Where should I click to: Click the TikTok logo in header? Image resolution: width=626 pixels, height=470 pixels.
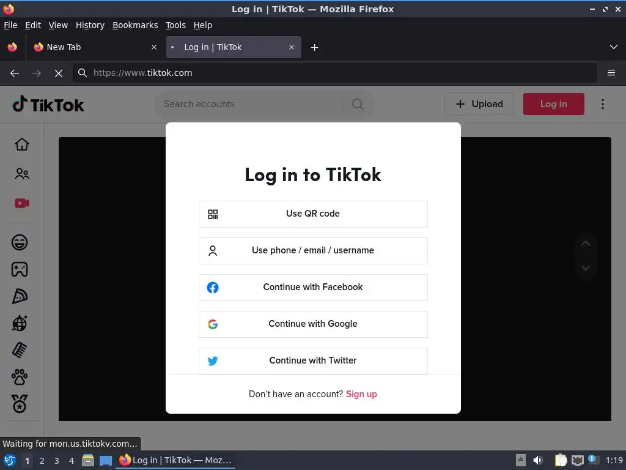48,104
